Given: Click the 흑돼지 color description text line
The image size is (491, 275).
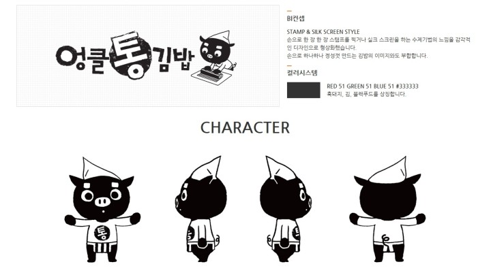Looking at the screenshot, I should [366, 94].
